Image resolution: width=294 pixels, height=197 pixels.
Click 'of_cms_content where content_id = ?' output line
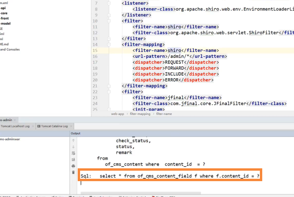[155, 164]
